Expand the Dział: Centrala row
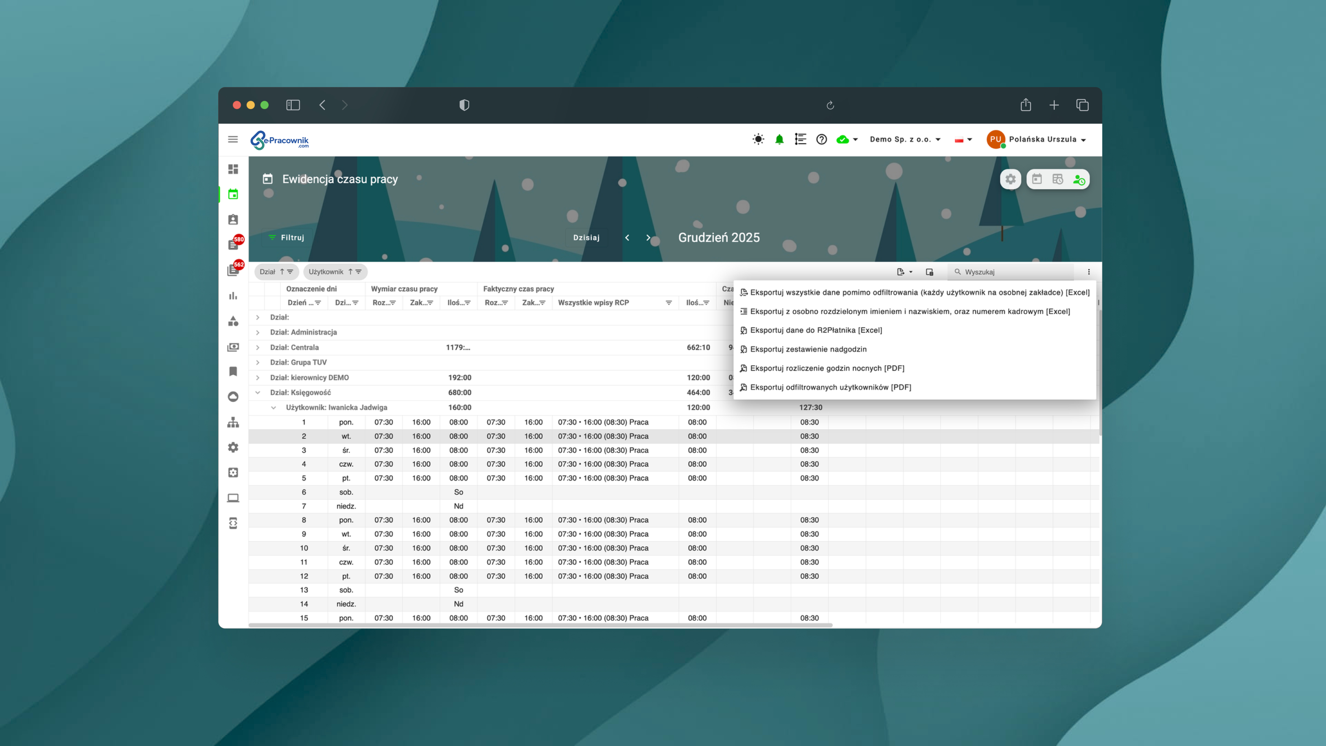Screen dimensions: 1326x746 click(258, 347)
